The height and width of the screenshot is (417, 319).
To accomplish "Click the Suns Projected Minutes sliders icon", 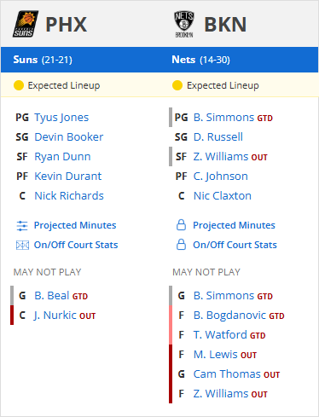I will (x=22, y=226).
